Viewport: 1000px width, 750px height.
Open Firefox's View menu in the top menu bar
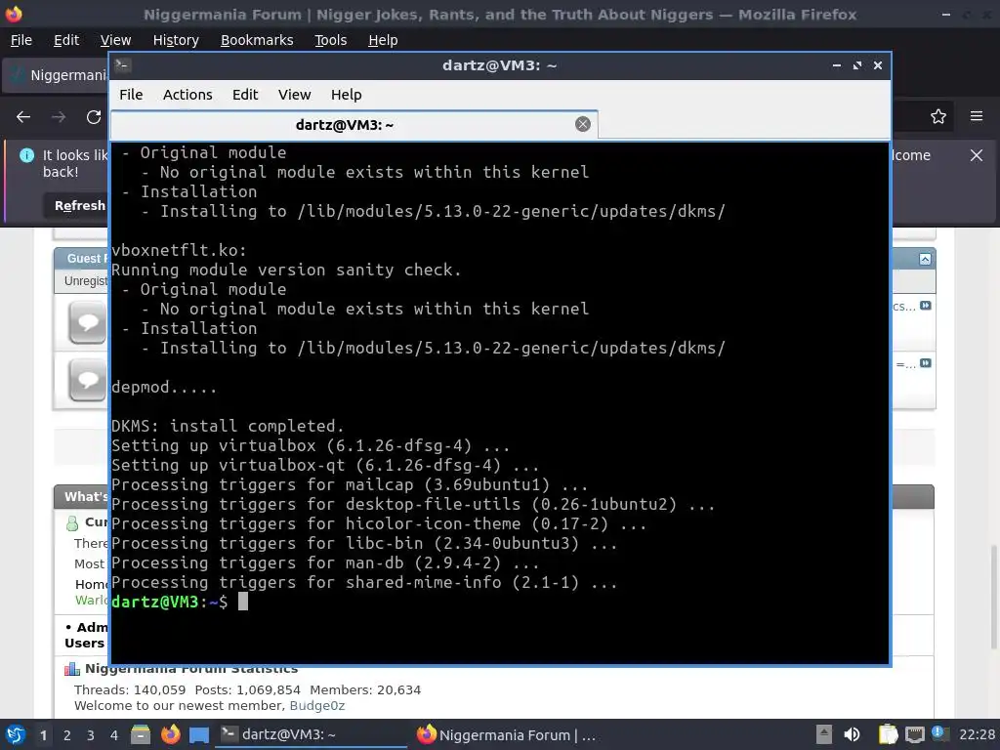[x=115, y=40]
